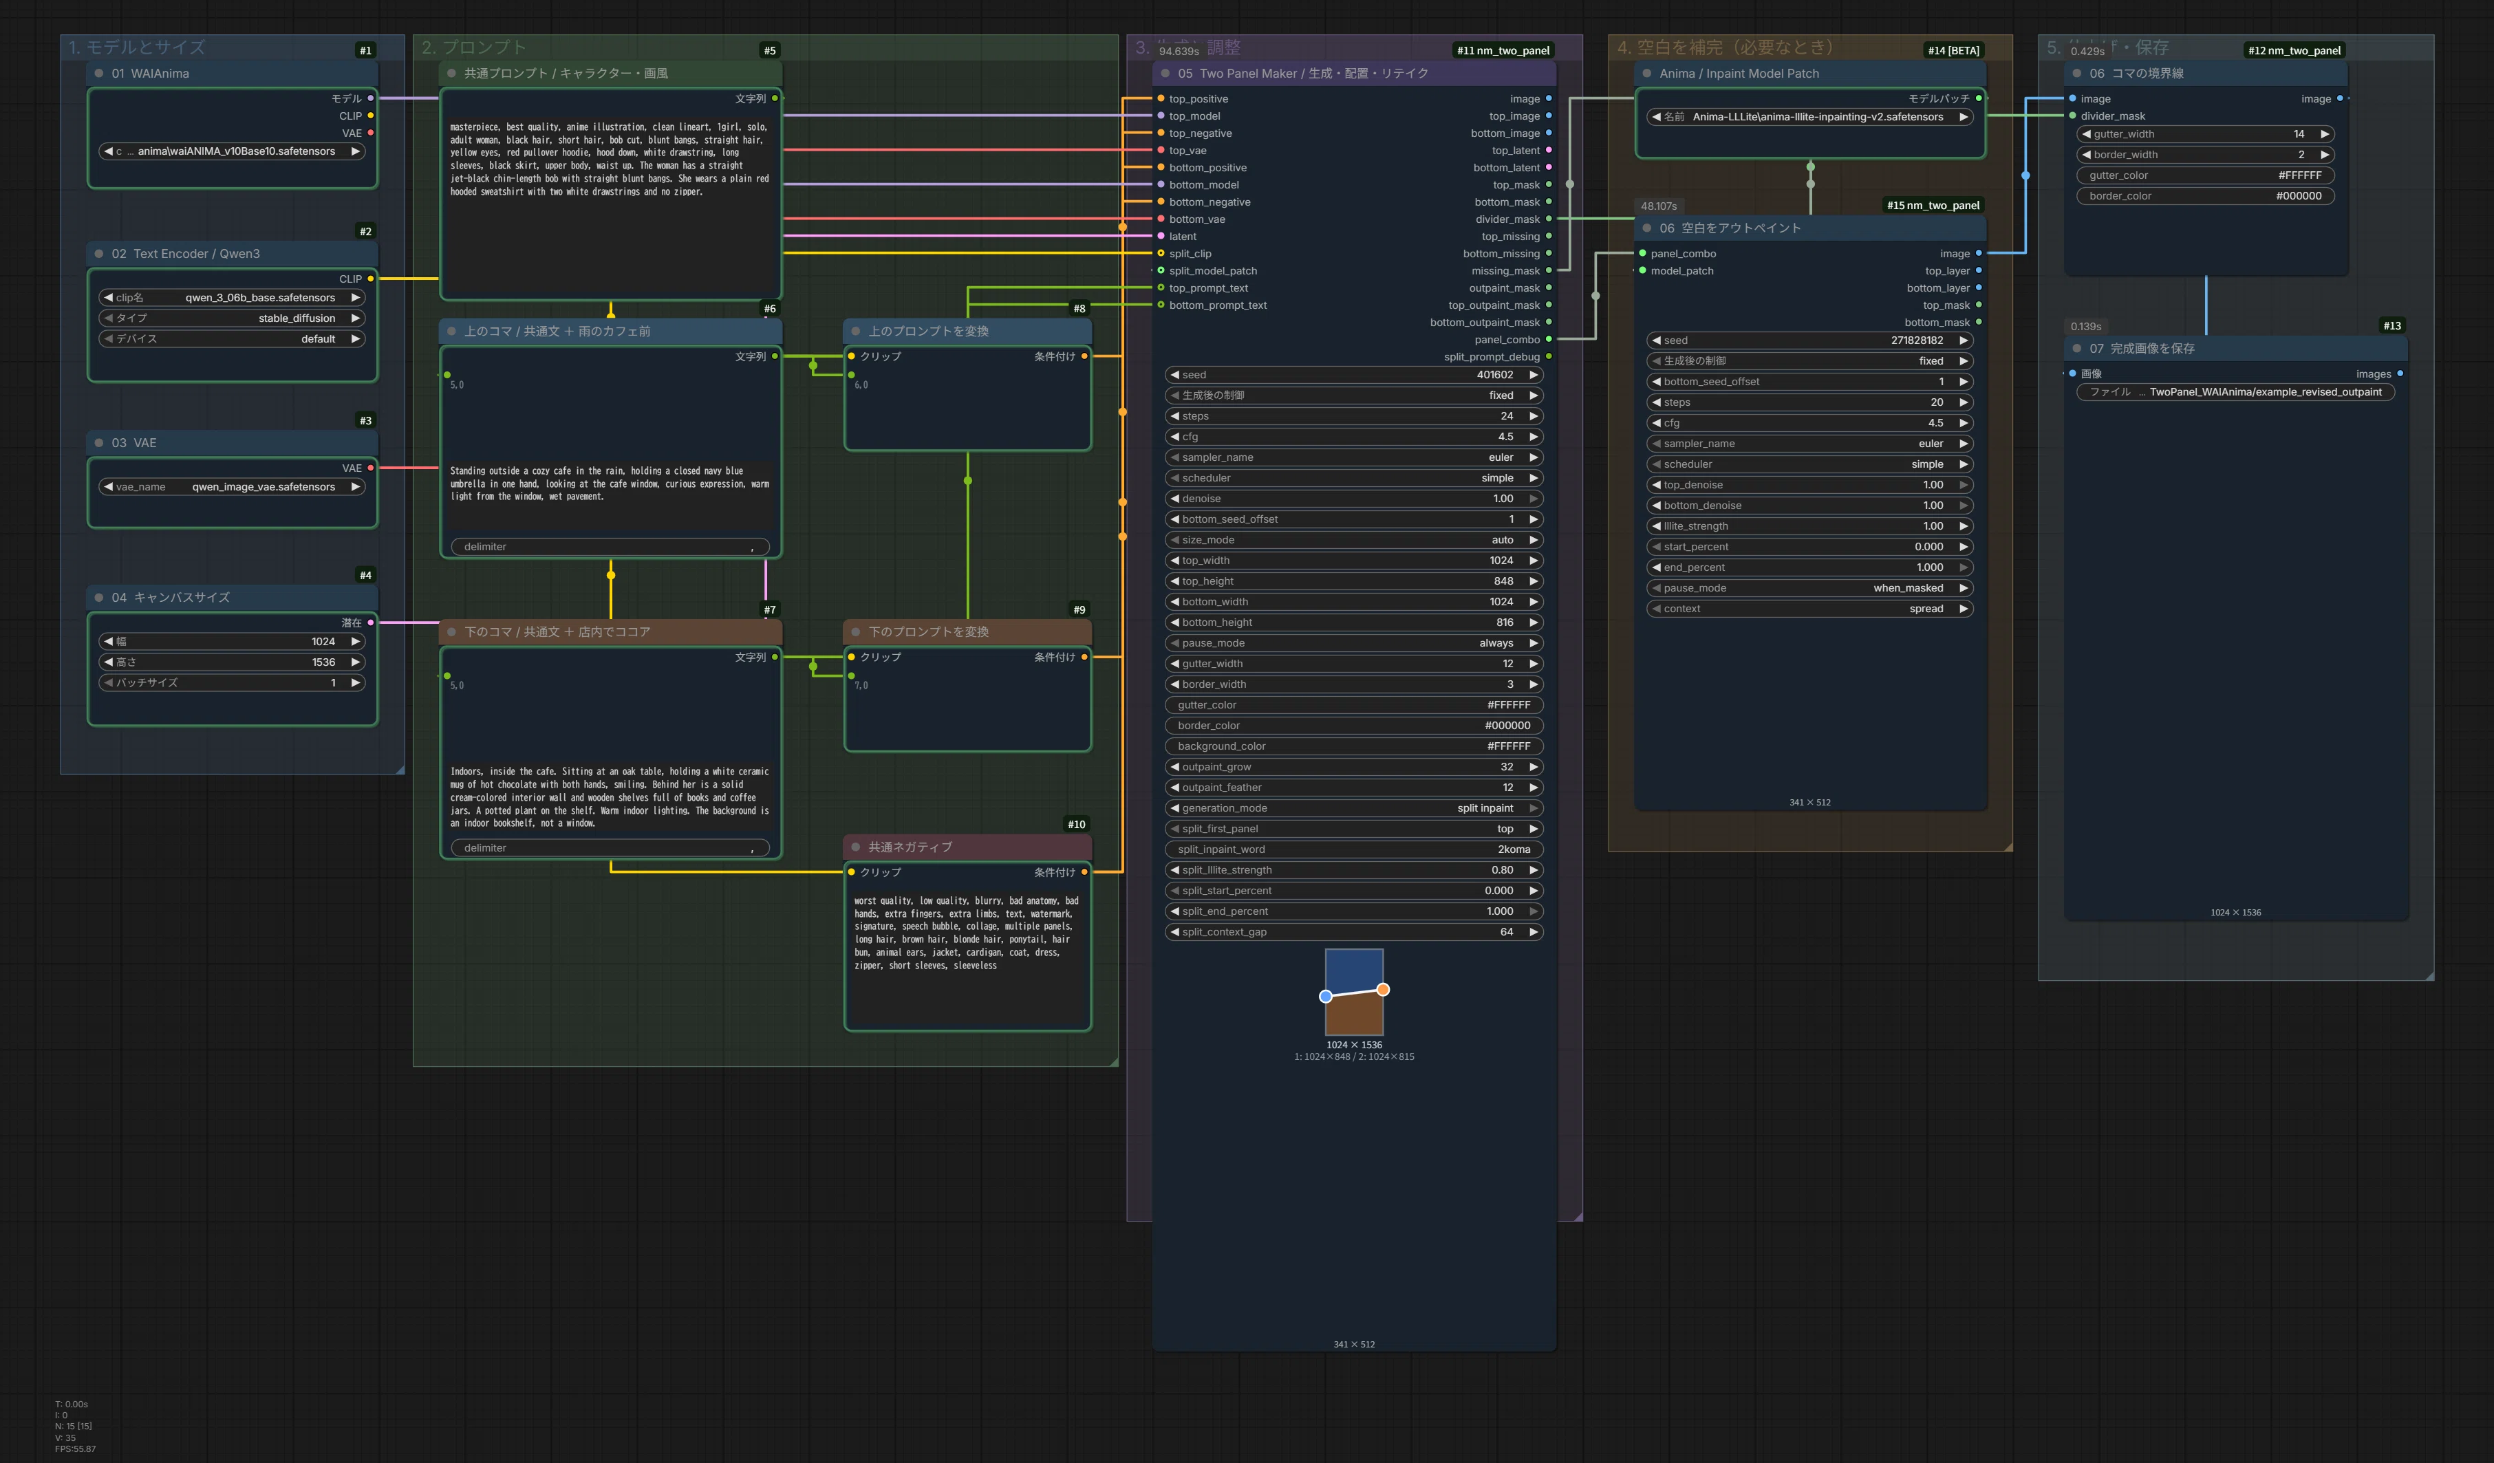The image size is (2494, 1463).
Task: Increase 幅 1024 with its right arrow
Action: tap(355, 641)
